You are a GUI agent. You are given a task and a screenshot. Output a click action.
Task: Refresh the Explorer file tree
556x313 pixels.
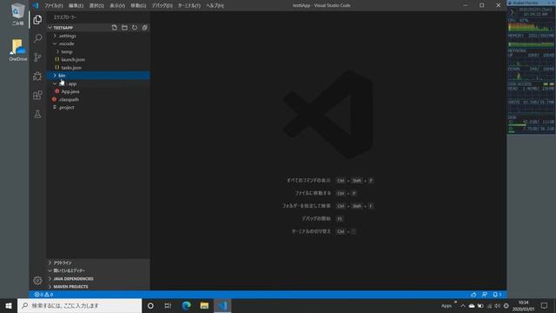click(x=135, y=28)
